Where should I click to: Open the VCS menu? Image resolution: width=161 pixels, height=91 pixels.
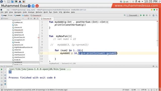point(60,12)
